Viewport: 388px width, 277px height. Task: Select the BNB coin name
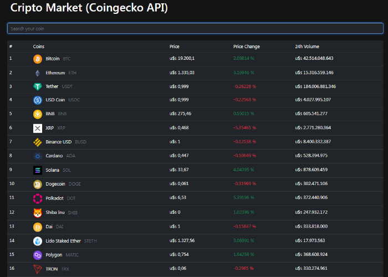pos(50,114)
